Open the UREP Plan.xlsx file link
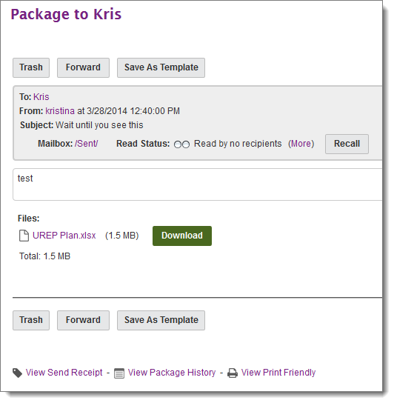The width and height of the screenshot is (394, 403). click(x=64, y=236)
